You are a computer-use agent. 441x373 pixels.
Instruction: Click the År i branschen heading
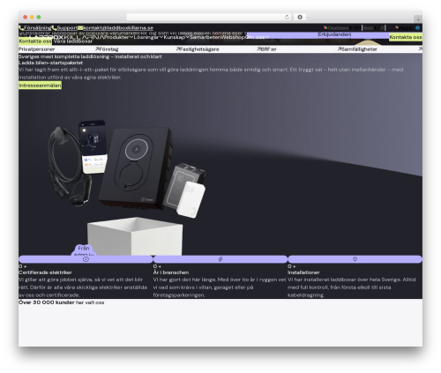pyautogui.click(x=171, y=272)
